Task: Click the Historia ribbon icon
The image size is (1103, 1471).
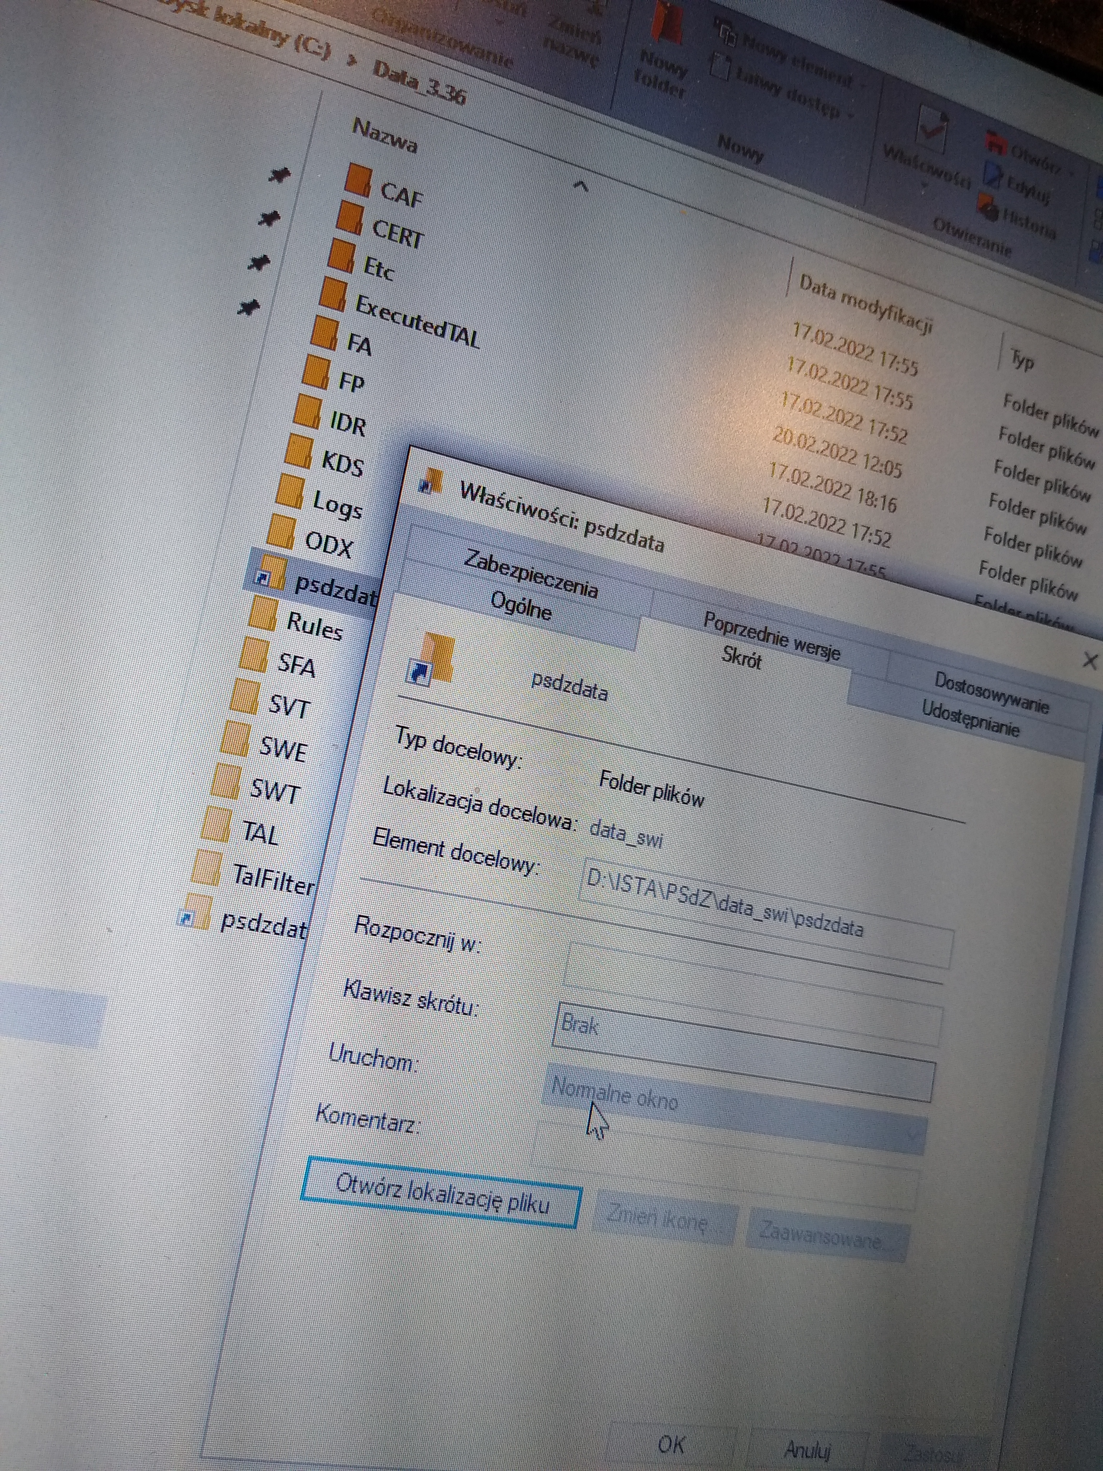Action: point(989,208)
